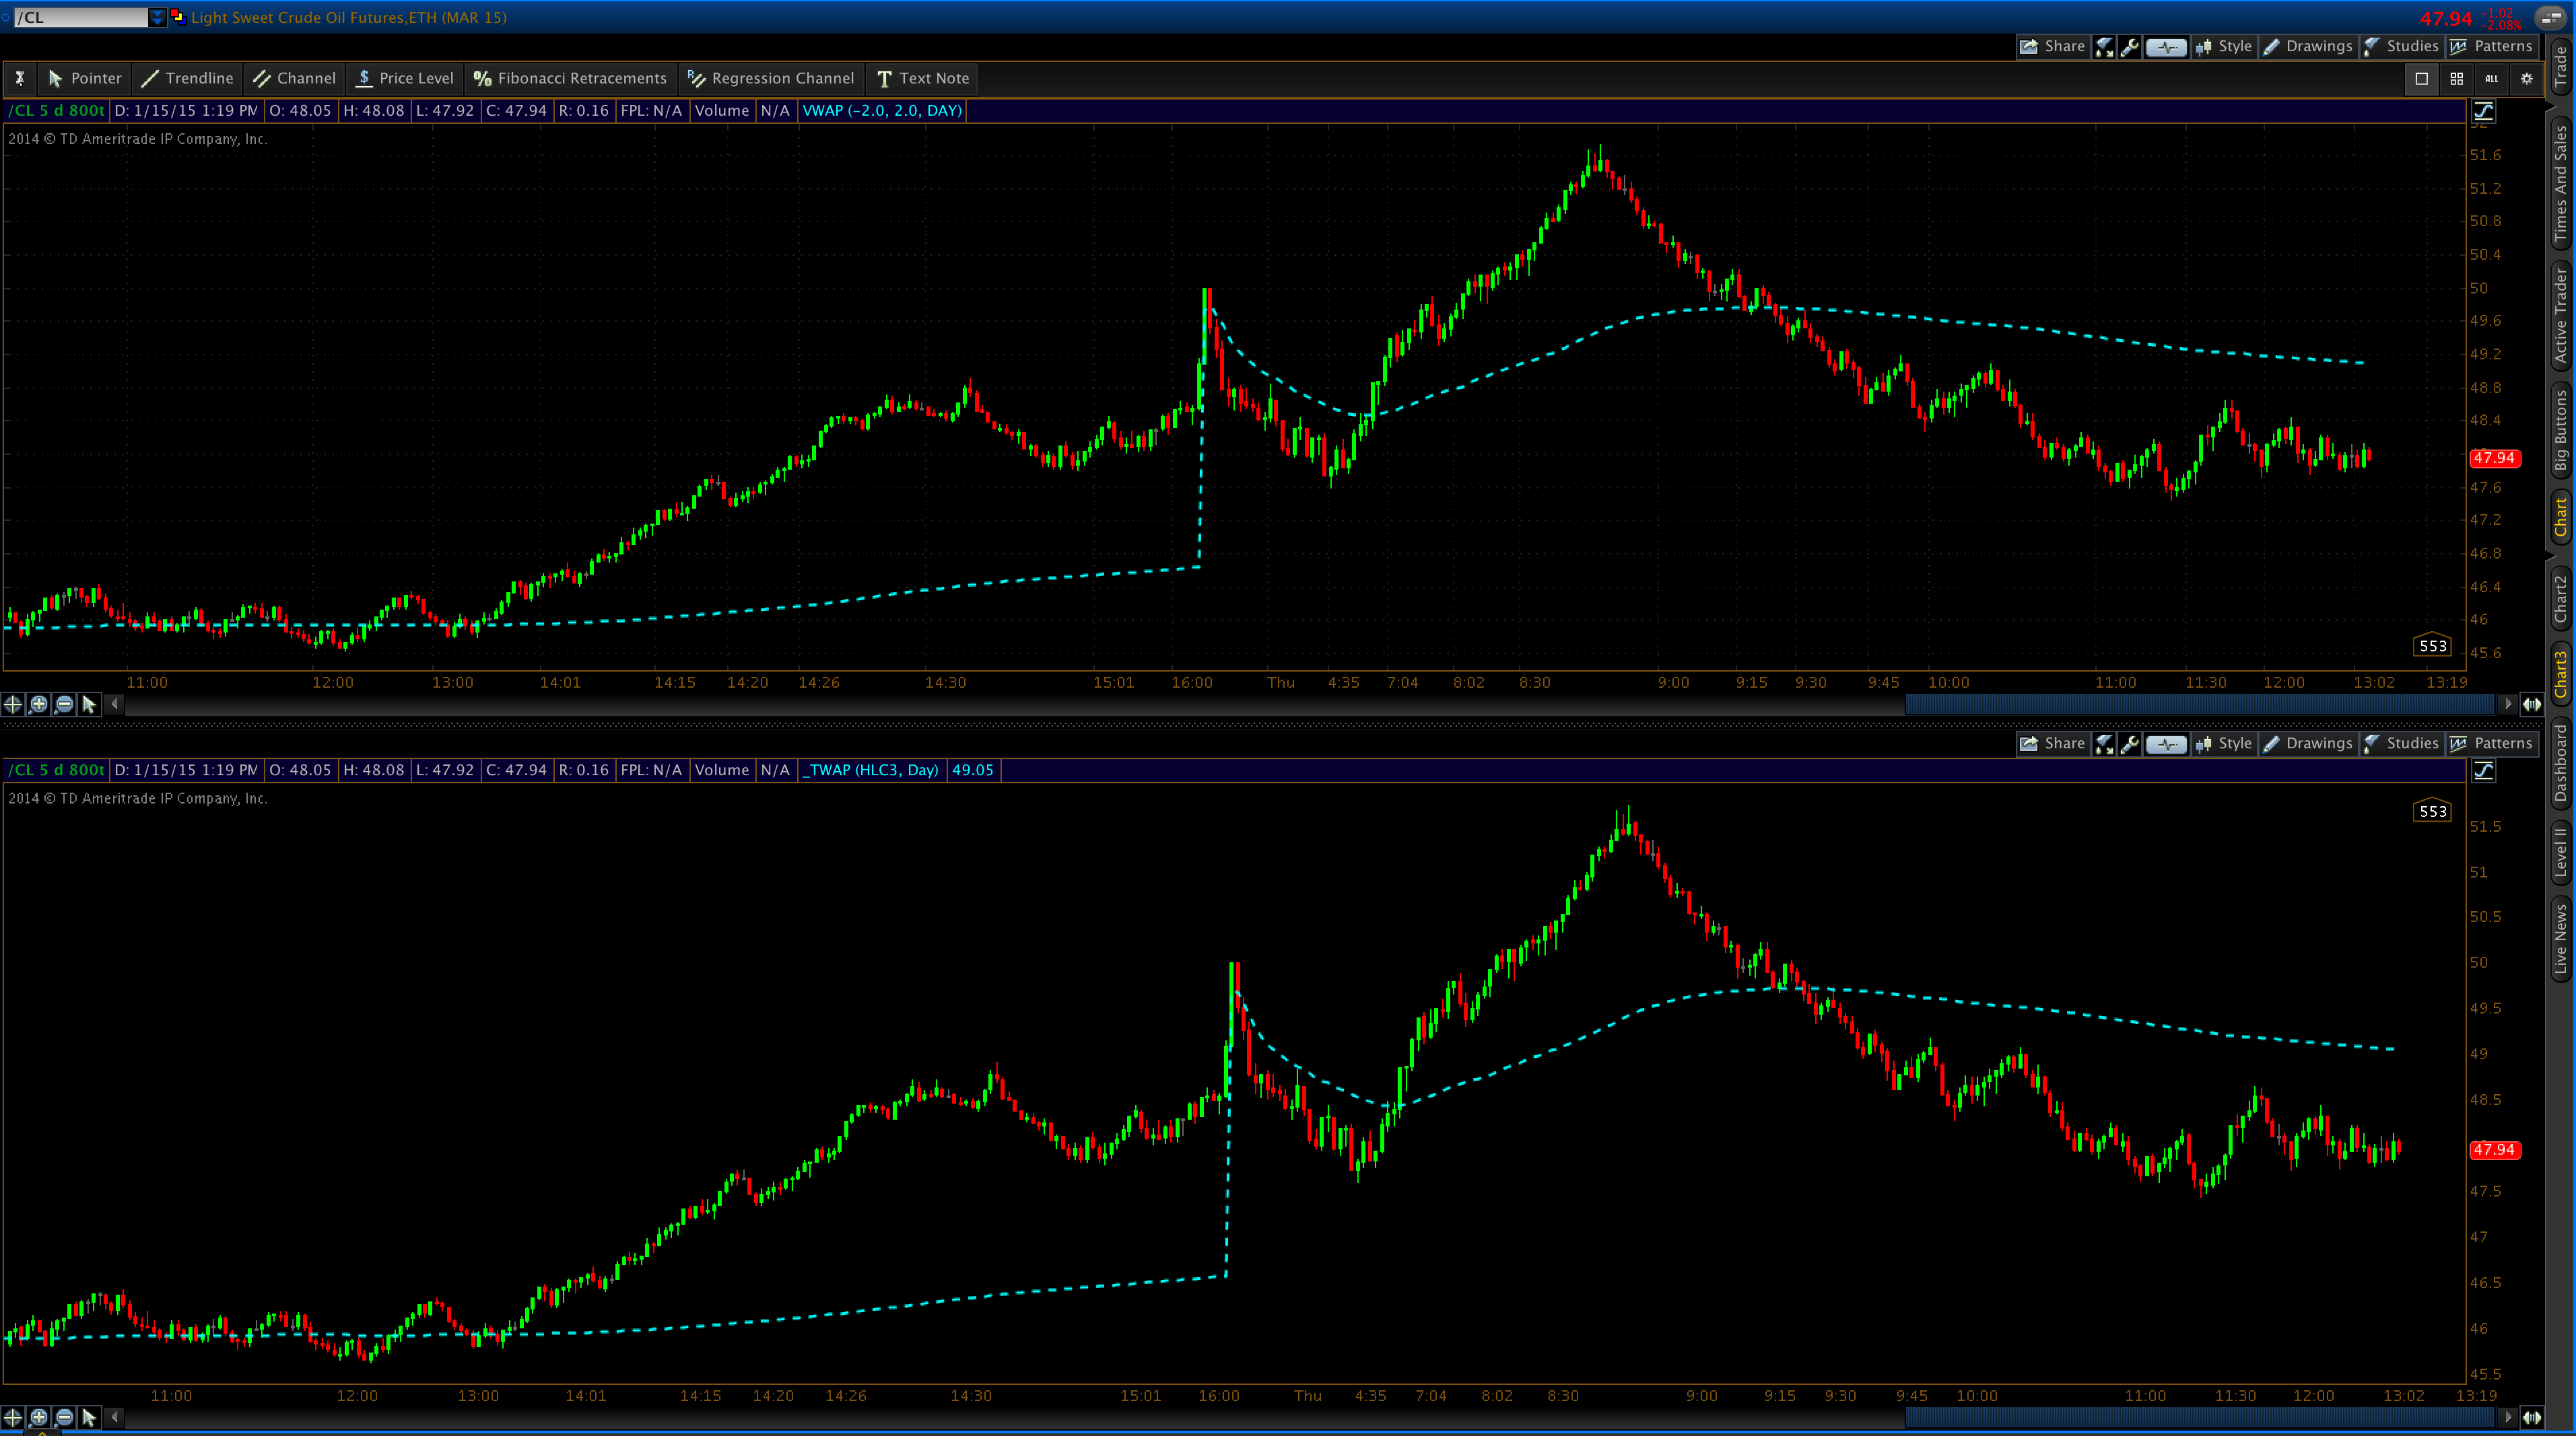The height and width of the screenshot is (1436, 2576).
Task: Zoom in on the upper chart
Action: coord(39,705)
